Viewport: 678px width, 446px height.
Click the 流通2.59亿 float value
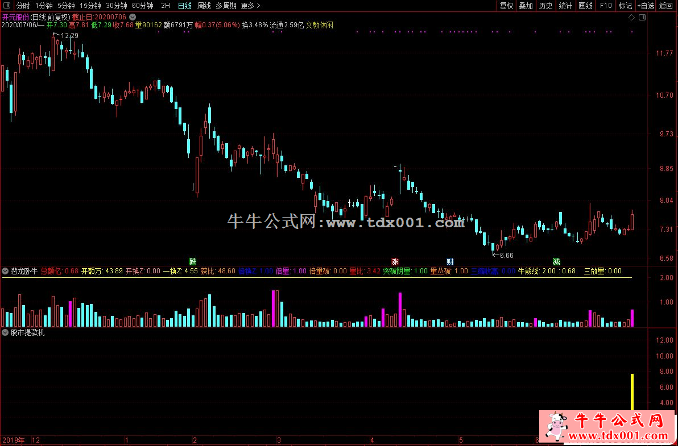287,25
